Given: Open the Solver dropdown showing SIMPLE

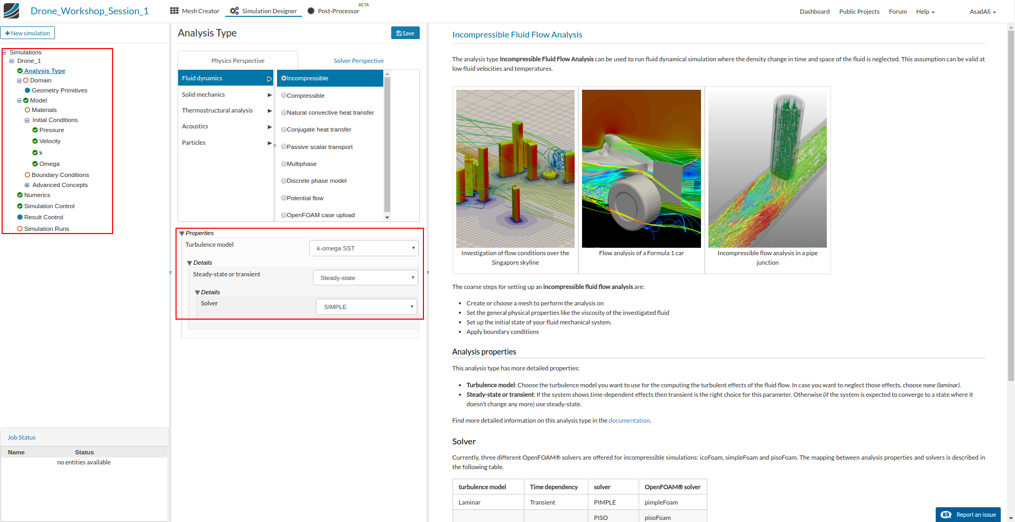Looking at the screenshot, I should pyautogui.click(x=366, y=307).
